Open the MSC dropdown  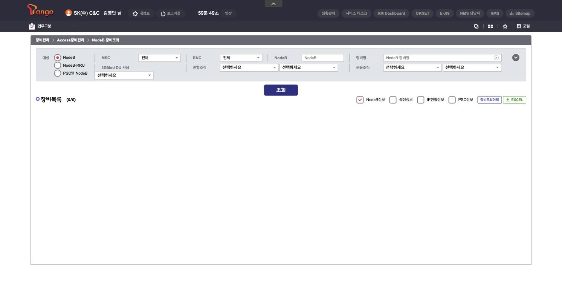pyautogui.click(x=160, y=58)
